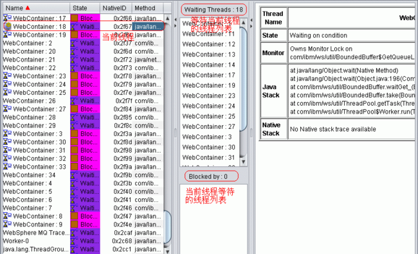
Task: Click the hourglass icon beside WebContainer : 3
Action: pos(7,133)
